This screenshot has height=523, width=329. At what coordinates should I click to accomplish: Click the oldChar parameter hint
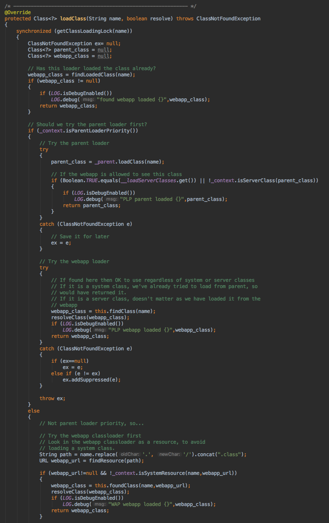[130, 455]
